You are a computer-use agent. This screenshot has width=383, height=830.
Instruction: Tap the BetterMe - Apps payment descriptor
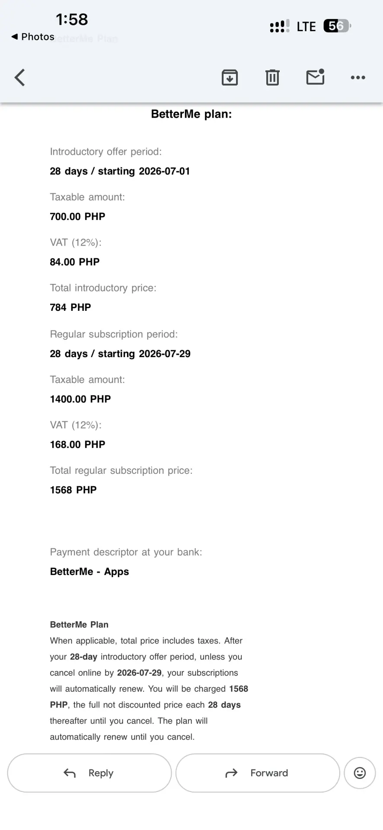click(89, 571)
